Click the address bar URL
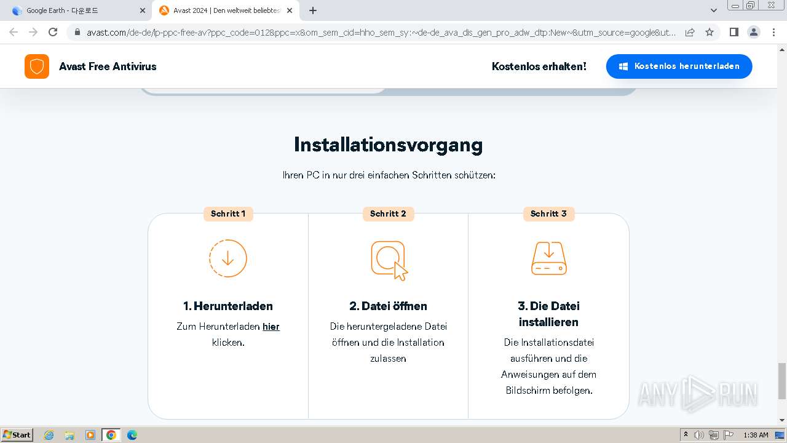The height and width of the screenshot is (443, 787). (x=381, y=32)
